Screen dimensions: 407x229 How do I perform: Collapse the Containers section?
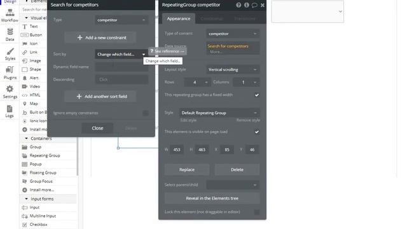(x=26, y=139)
